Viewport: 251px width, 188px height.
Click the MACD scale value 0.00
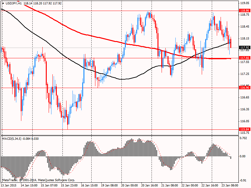(x=243, y=156)
